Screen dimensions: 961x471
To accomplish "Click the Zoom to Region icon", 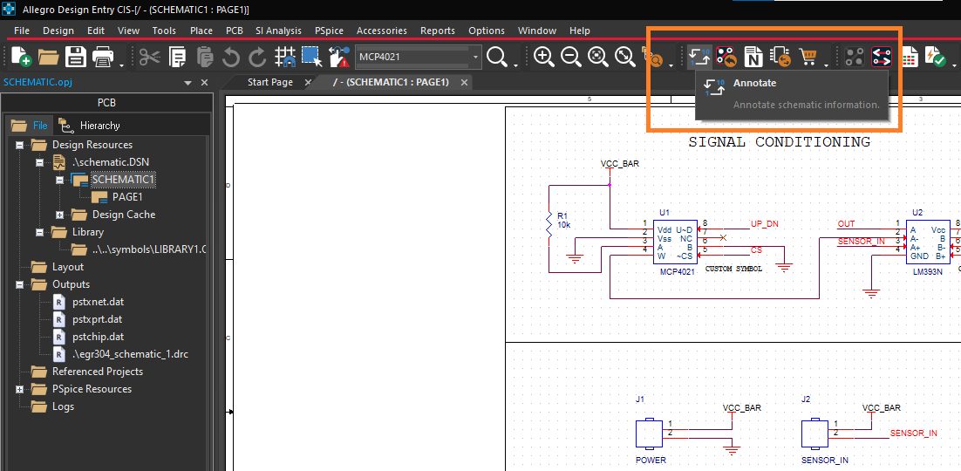I will pyautogui.click(x=597, y=57).
